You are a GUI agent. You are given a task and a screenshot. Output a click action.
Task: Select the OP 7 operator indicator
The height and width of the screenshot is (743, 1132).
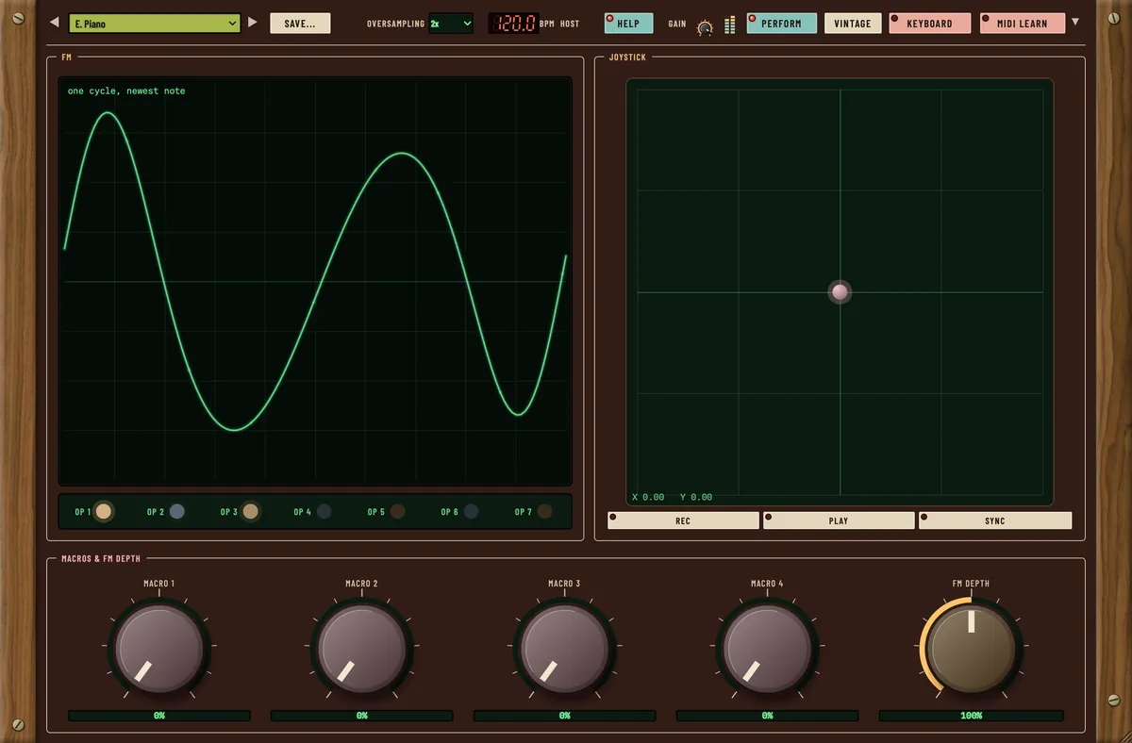click(x=544, y=512)
